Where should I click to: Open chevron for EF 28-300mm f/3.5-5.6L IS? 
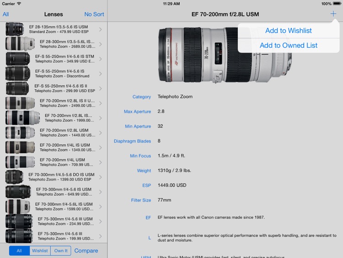101,44
